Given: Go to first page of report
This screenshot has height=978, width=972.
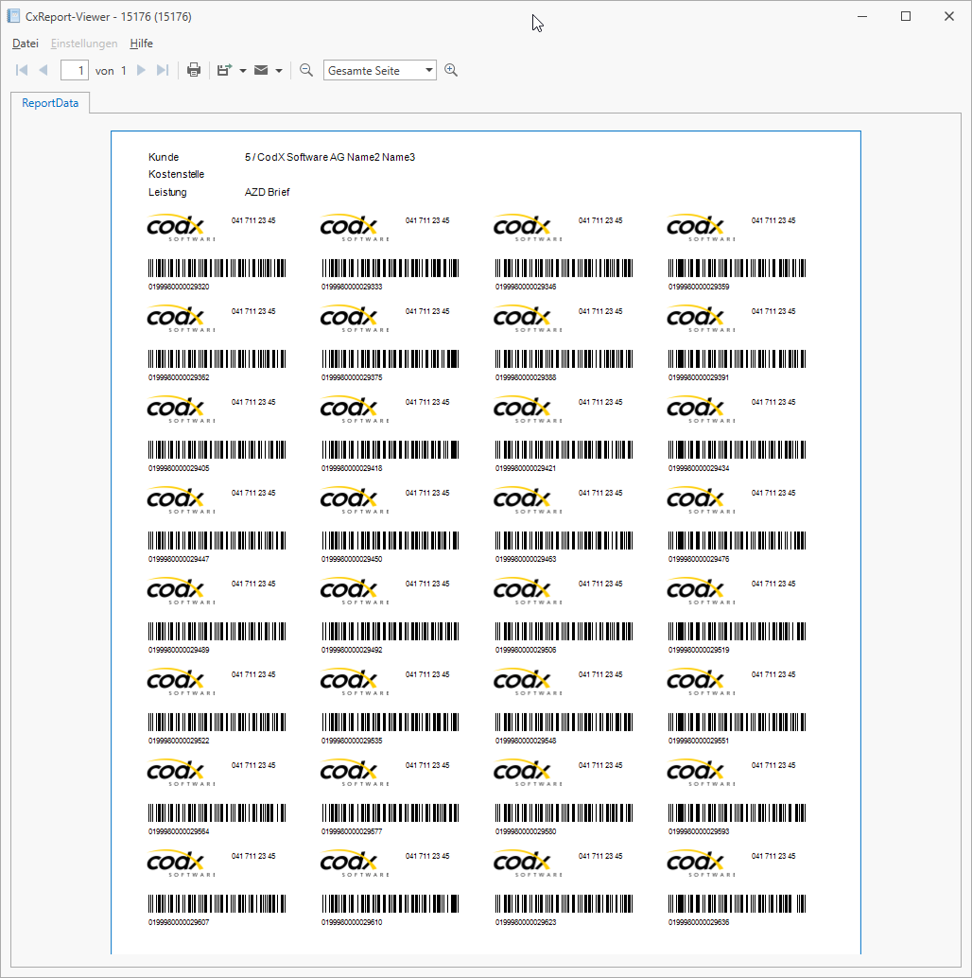Looking at the screenshot, I should [x=21, y=70].
